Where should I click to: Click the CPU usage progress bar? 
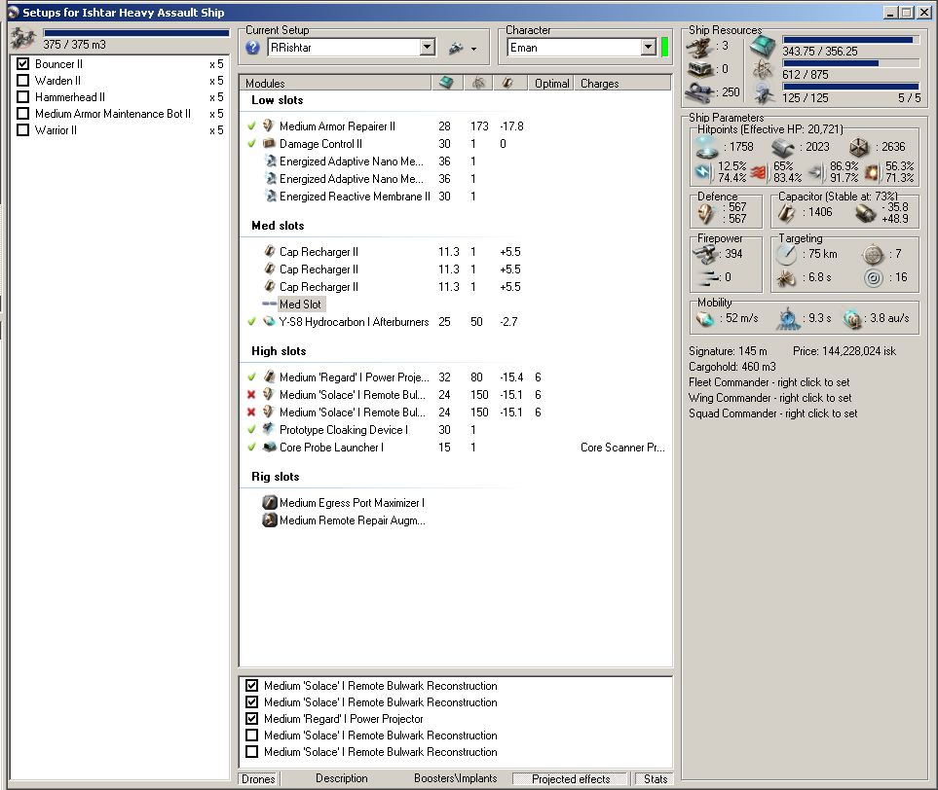pos(851,40)
